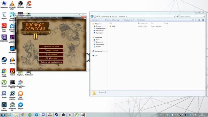Switch to Audacity in the taskbar
Screen dimensions: 208x117
(50, 115)
